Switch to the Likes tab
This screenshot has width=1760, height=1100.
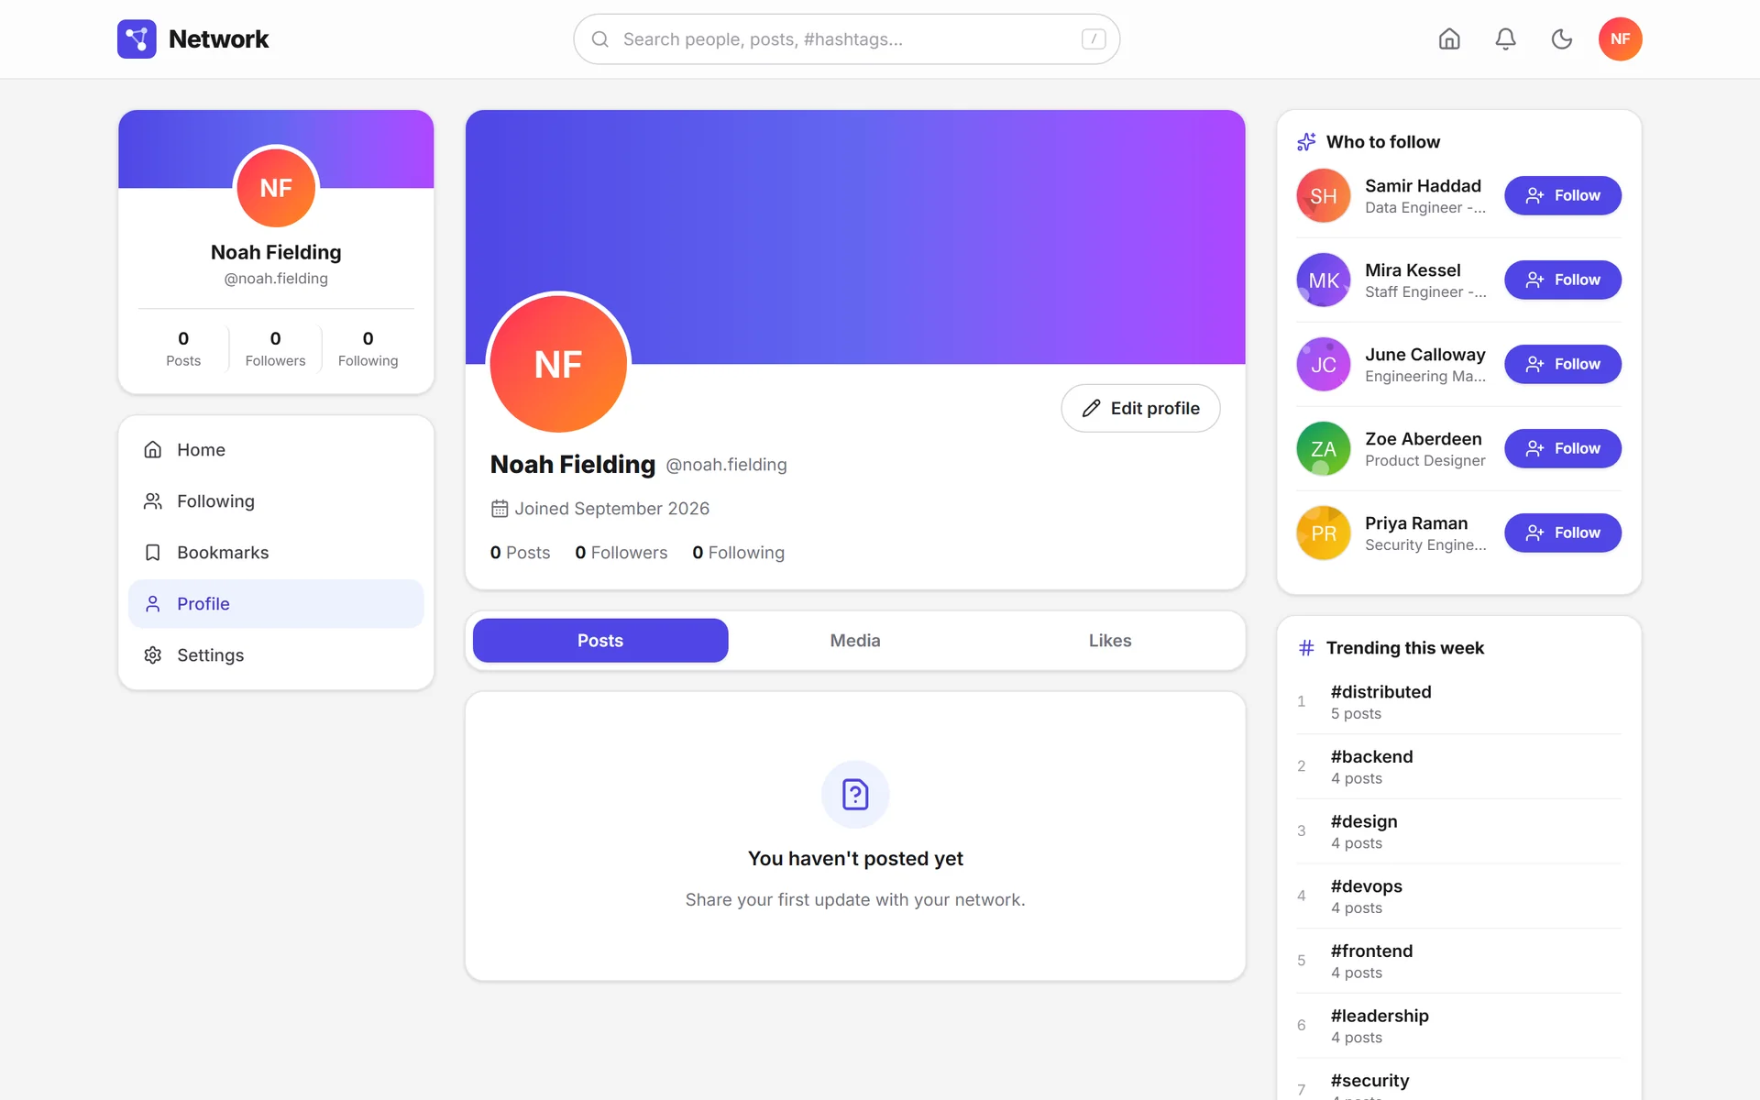coord(1110,641)
